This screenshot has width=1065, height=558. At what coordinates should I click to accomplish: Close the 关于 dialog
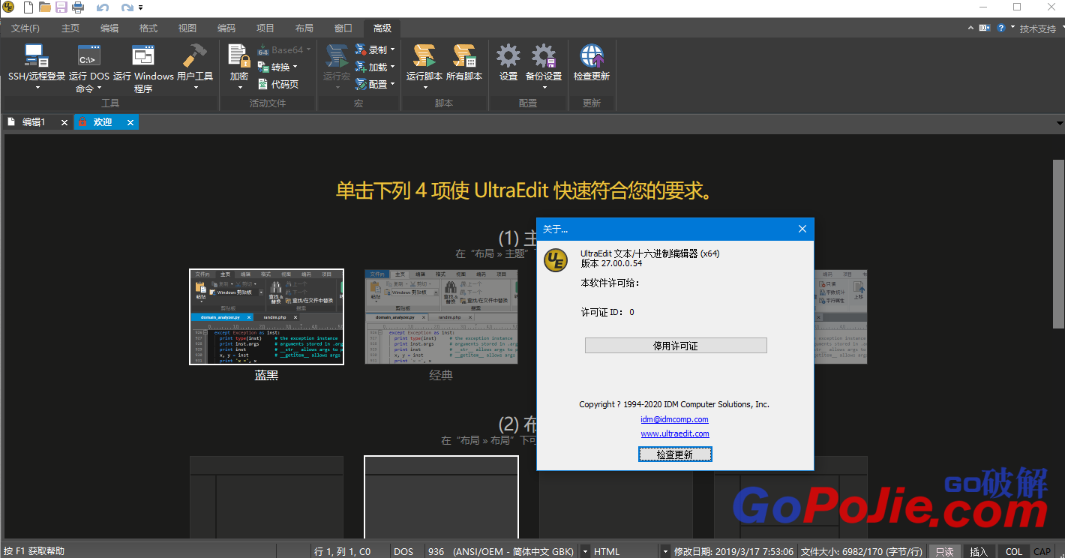(802, 229)
